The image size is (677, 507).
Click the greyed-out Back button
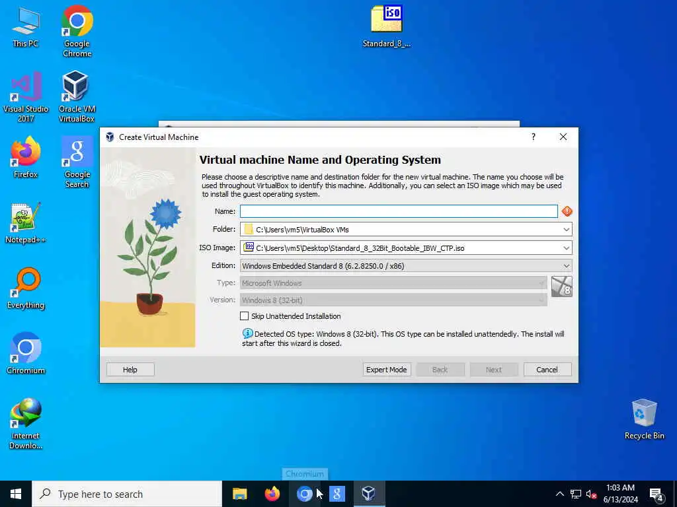click(x=440, y=370)
